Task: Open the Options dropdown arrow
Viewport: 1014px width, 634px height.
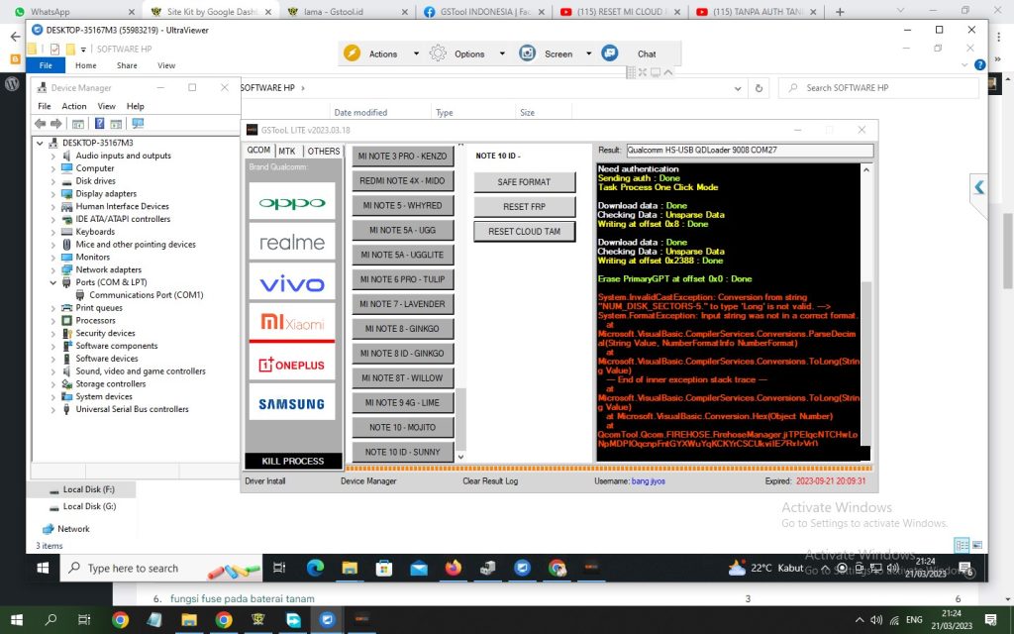Action: coord(502,53)
